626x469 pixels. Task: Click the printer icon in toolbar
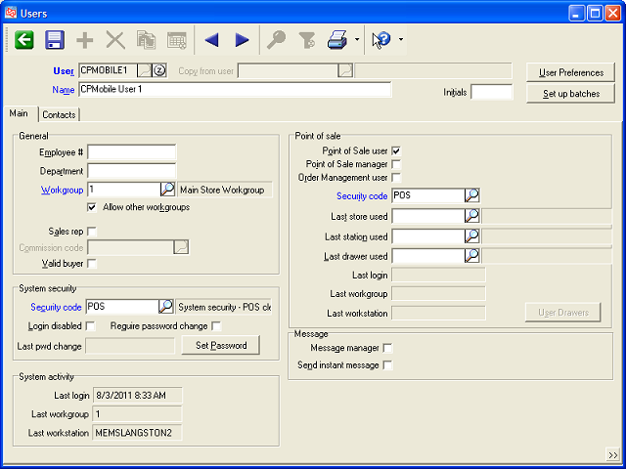click(336, 40)
